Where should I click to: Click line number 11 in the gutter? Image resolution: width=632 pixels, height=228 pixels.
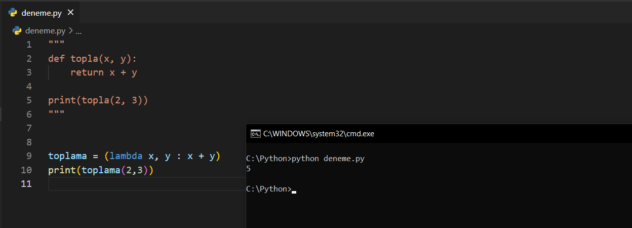(26, 184)
